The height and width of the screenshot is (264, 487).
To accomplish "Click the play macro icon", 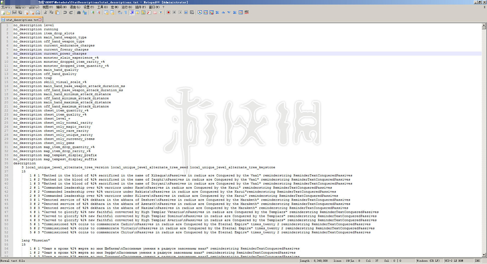I will (x=180, y=13).
